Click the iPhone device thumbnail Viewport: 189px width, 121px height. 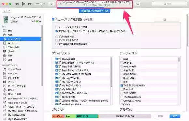pyautogui.click(x=6, y=19)
